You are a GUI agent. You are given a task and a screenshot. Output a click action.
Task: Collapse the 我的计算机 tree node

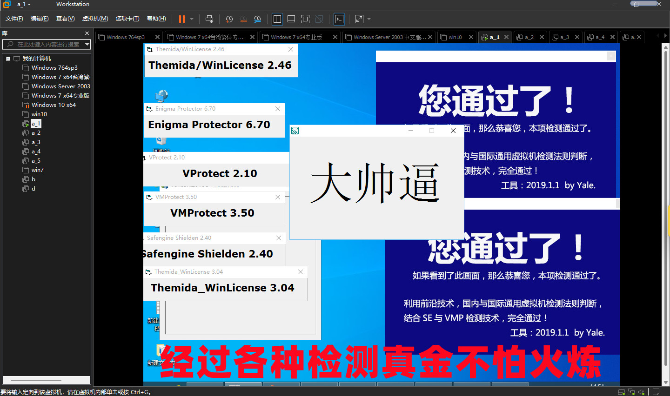(8, 59)
